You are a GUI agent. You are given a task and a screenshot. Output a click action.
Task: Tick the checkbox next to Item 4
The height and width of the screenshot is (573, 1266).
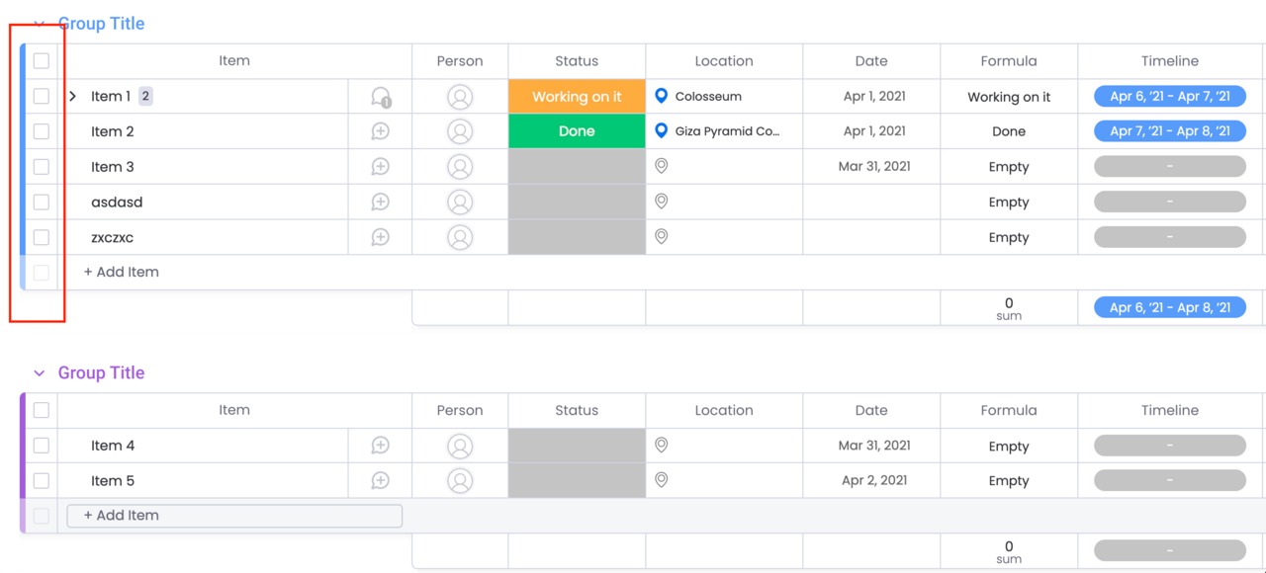pyautogui.click(x=41, y=446)
